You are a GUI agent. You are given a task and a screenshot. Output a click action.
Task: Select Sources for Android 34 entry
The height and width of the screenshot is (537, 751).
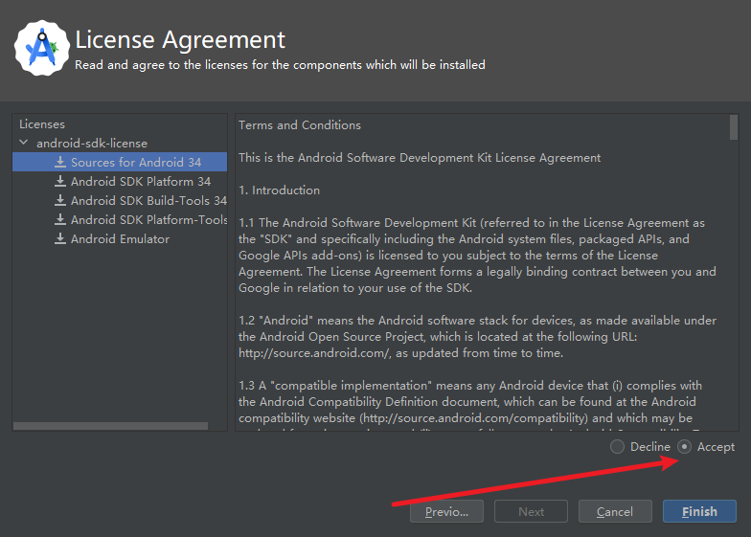pos(135,163)
